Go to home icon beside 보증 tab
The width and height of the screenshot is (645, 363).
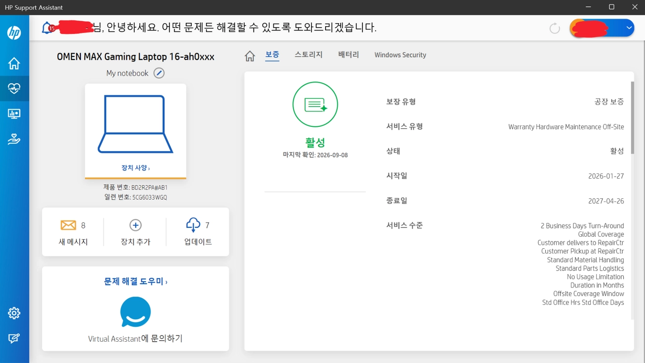250,56
